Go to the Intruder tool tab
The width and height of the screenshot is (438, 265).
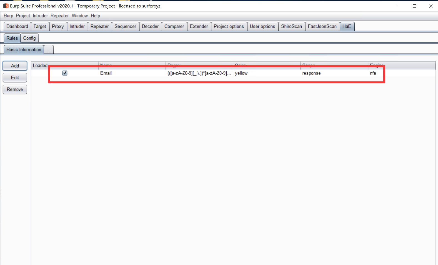pos(77,26)
